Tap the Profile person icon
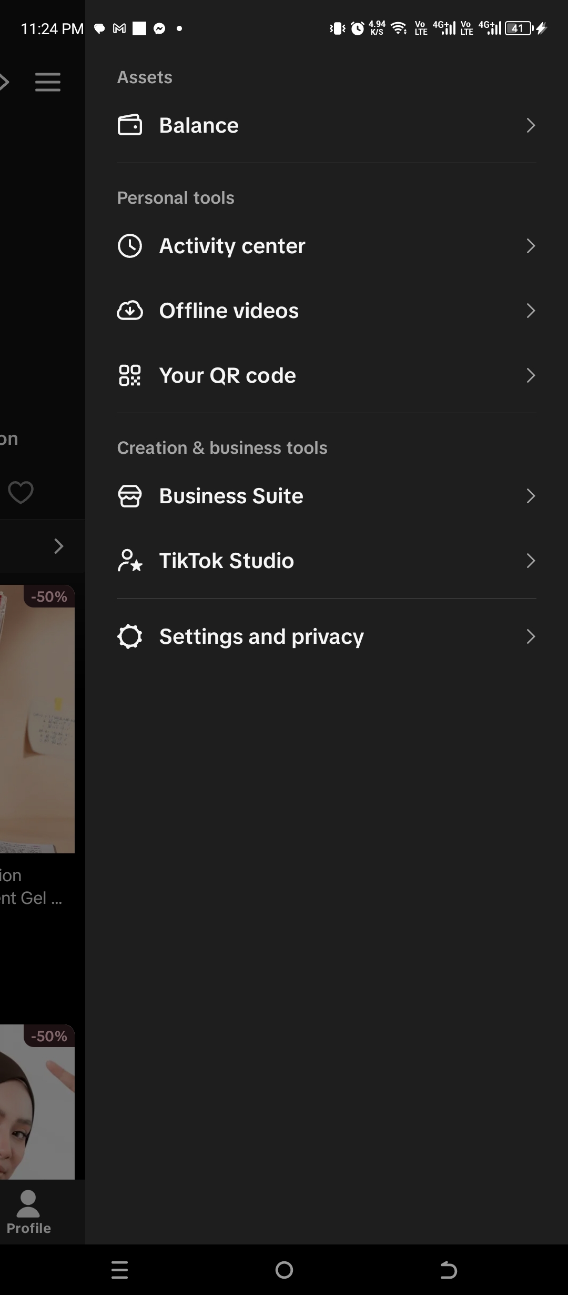 [28, 1204]
